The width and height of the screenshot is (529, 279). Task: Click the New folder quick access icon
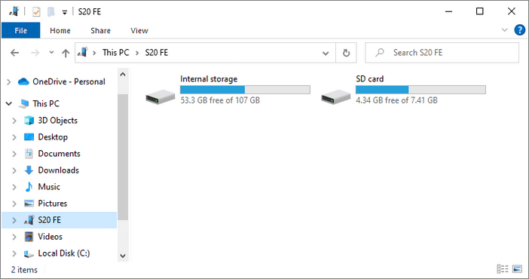pos(51,12)
